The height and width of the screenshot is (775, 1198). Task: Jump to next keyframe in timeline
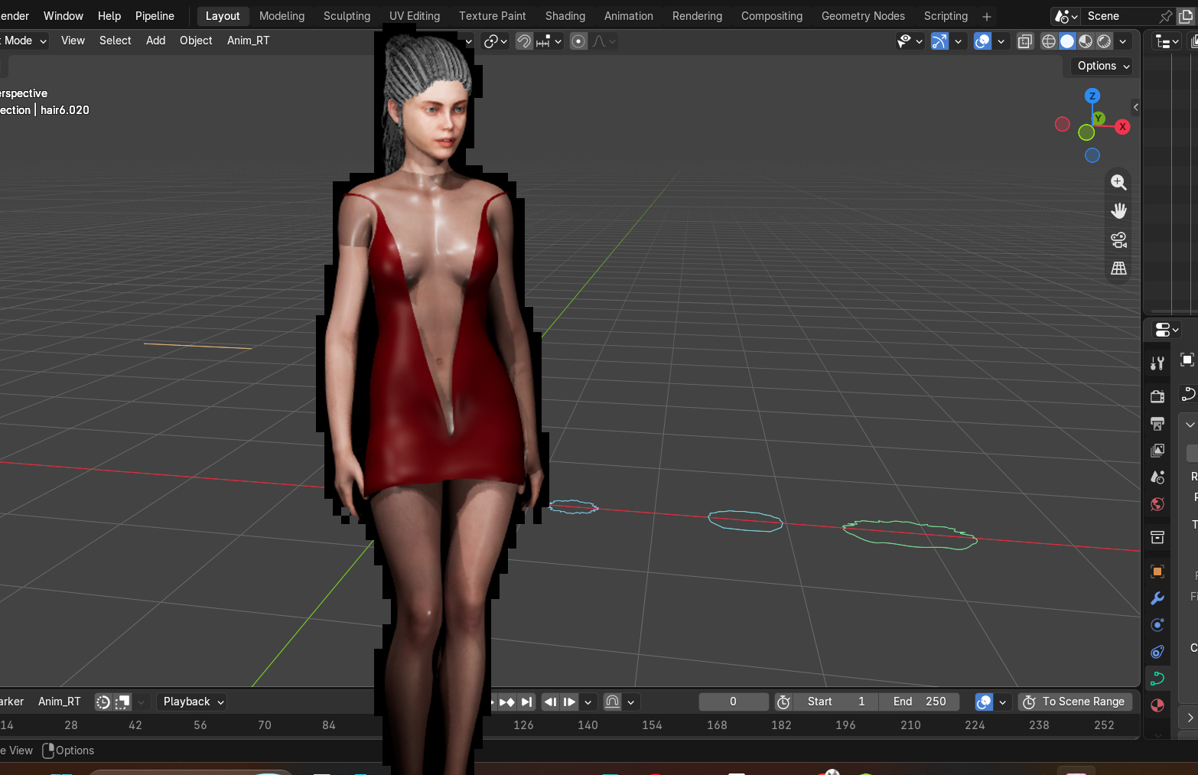pyautogui.click(x=507, y=702)
